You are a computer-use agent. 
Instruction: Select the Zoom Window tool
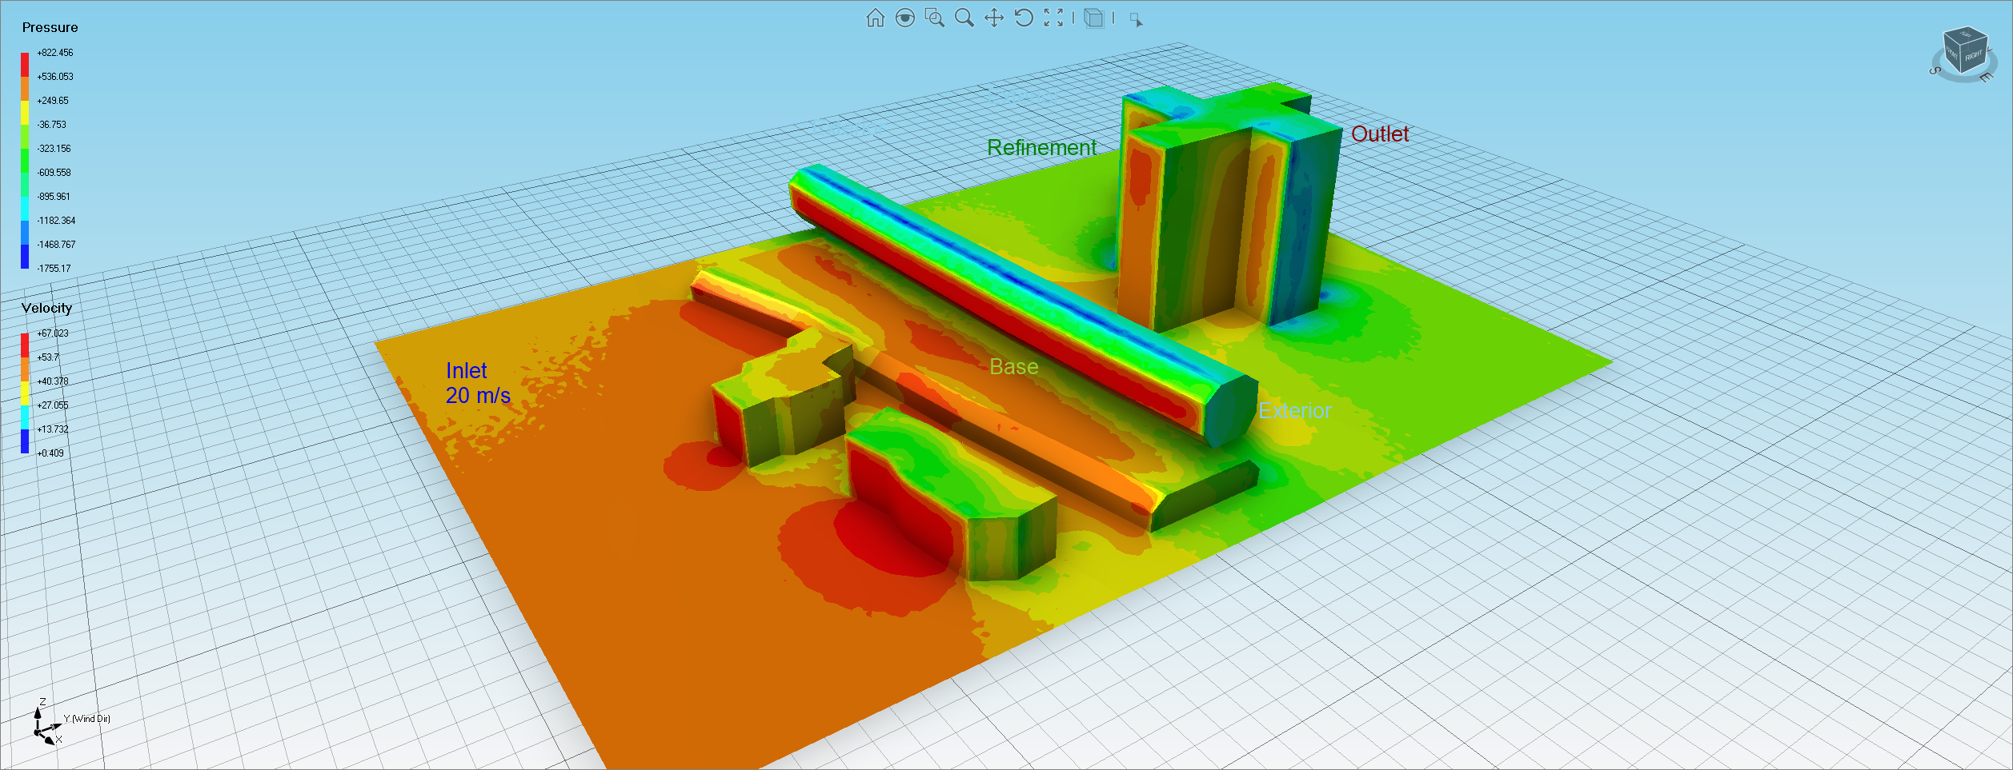click(934, 18)
